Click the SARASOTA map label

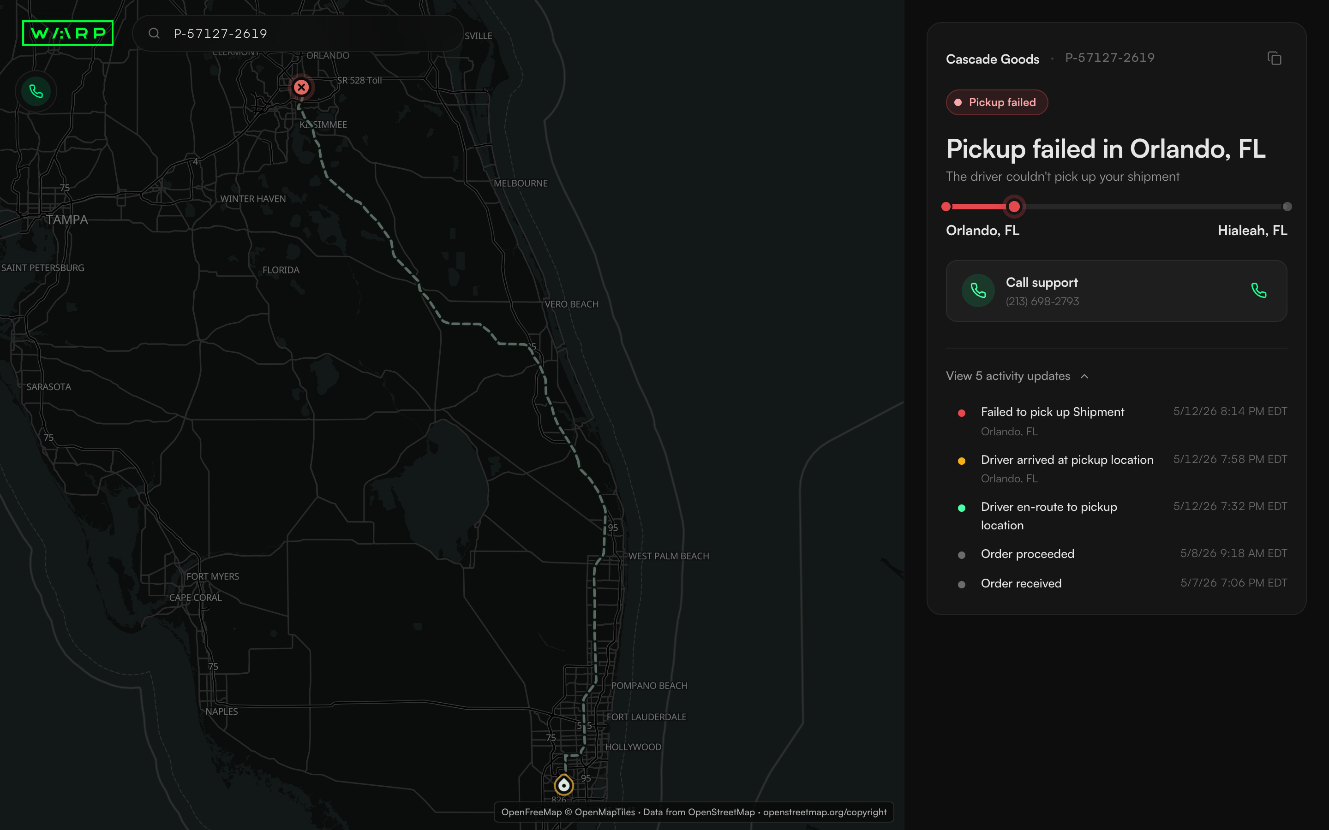coord(48,387)
